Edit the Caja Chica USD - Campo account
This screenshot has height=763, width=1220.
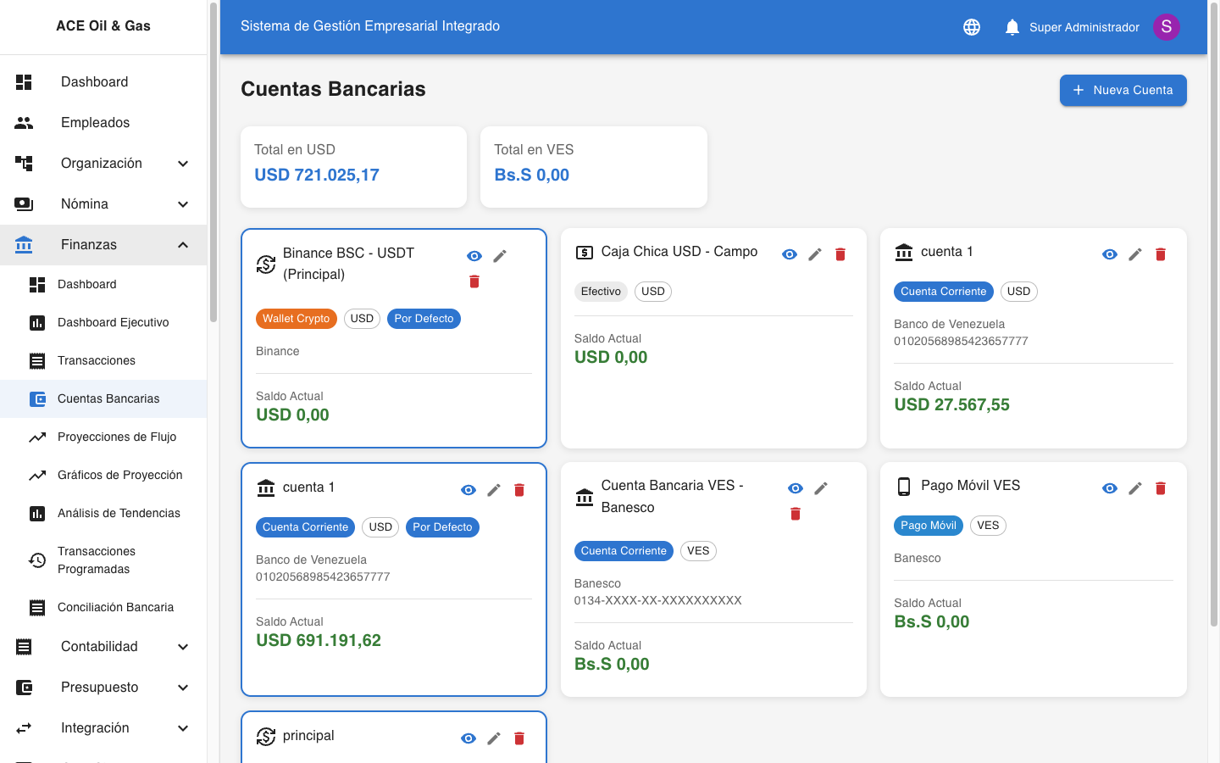815,254
